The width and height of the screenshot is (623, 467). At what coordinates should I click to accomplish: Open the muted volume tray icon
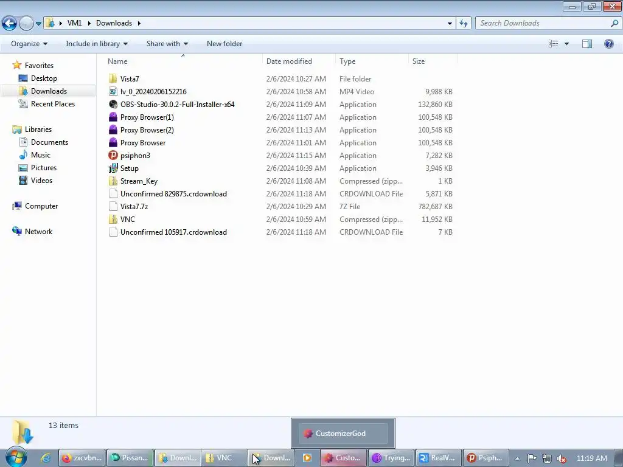[562, 458]
